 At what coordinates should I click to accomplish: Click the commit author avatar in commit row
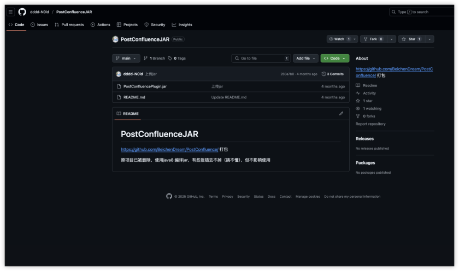(x=119, y=74)
